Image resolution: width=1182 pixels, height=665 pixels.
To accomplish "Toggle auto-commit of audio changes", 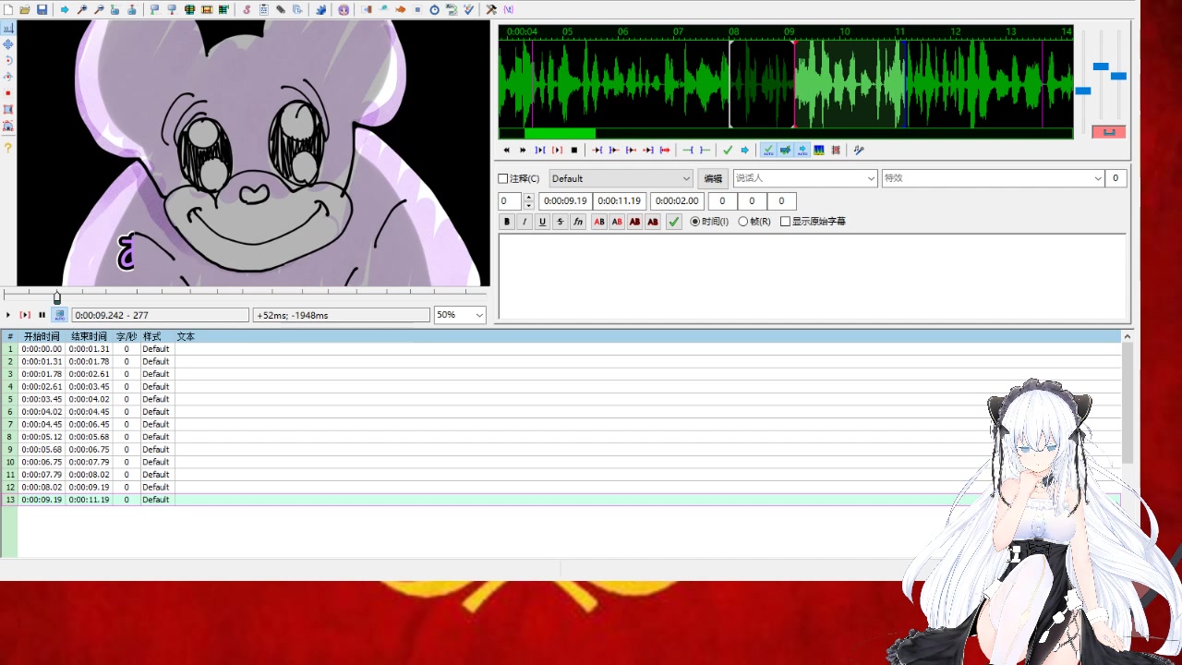I will tap(767, 150).
